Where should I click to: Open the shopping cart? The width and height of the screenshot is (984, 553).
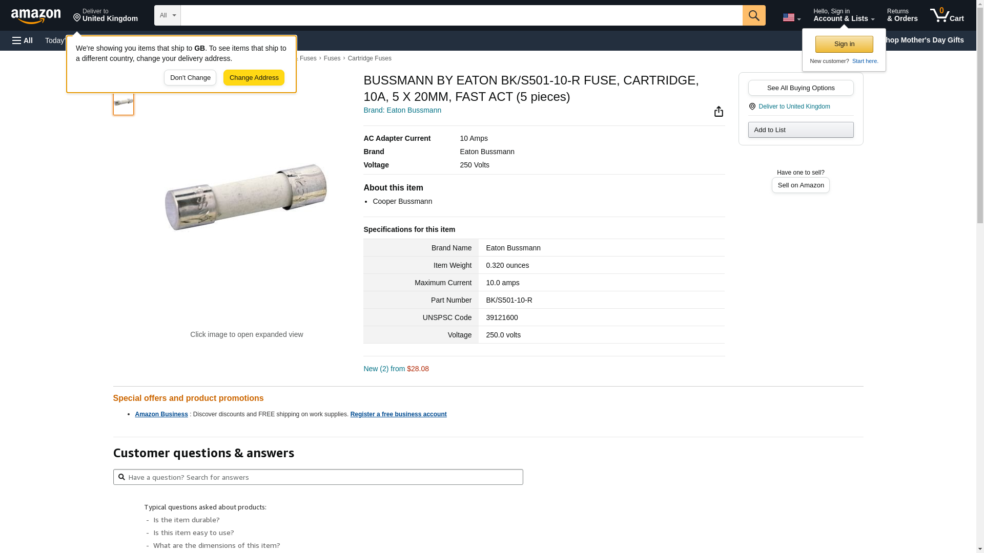tap(947, 15)
